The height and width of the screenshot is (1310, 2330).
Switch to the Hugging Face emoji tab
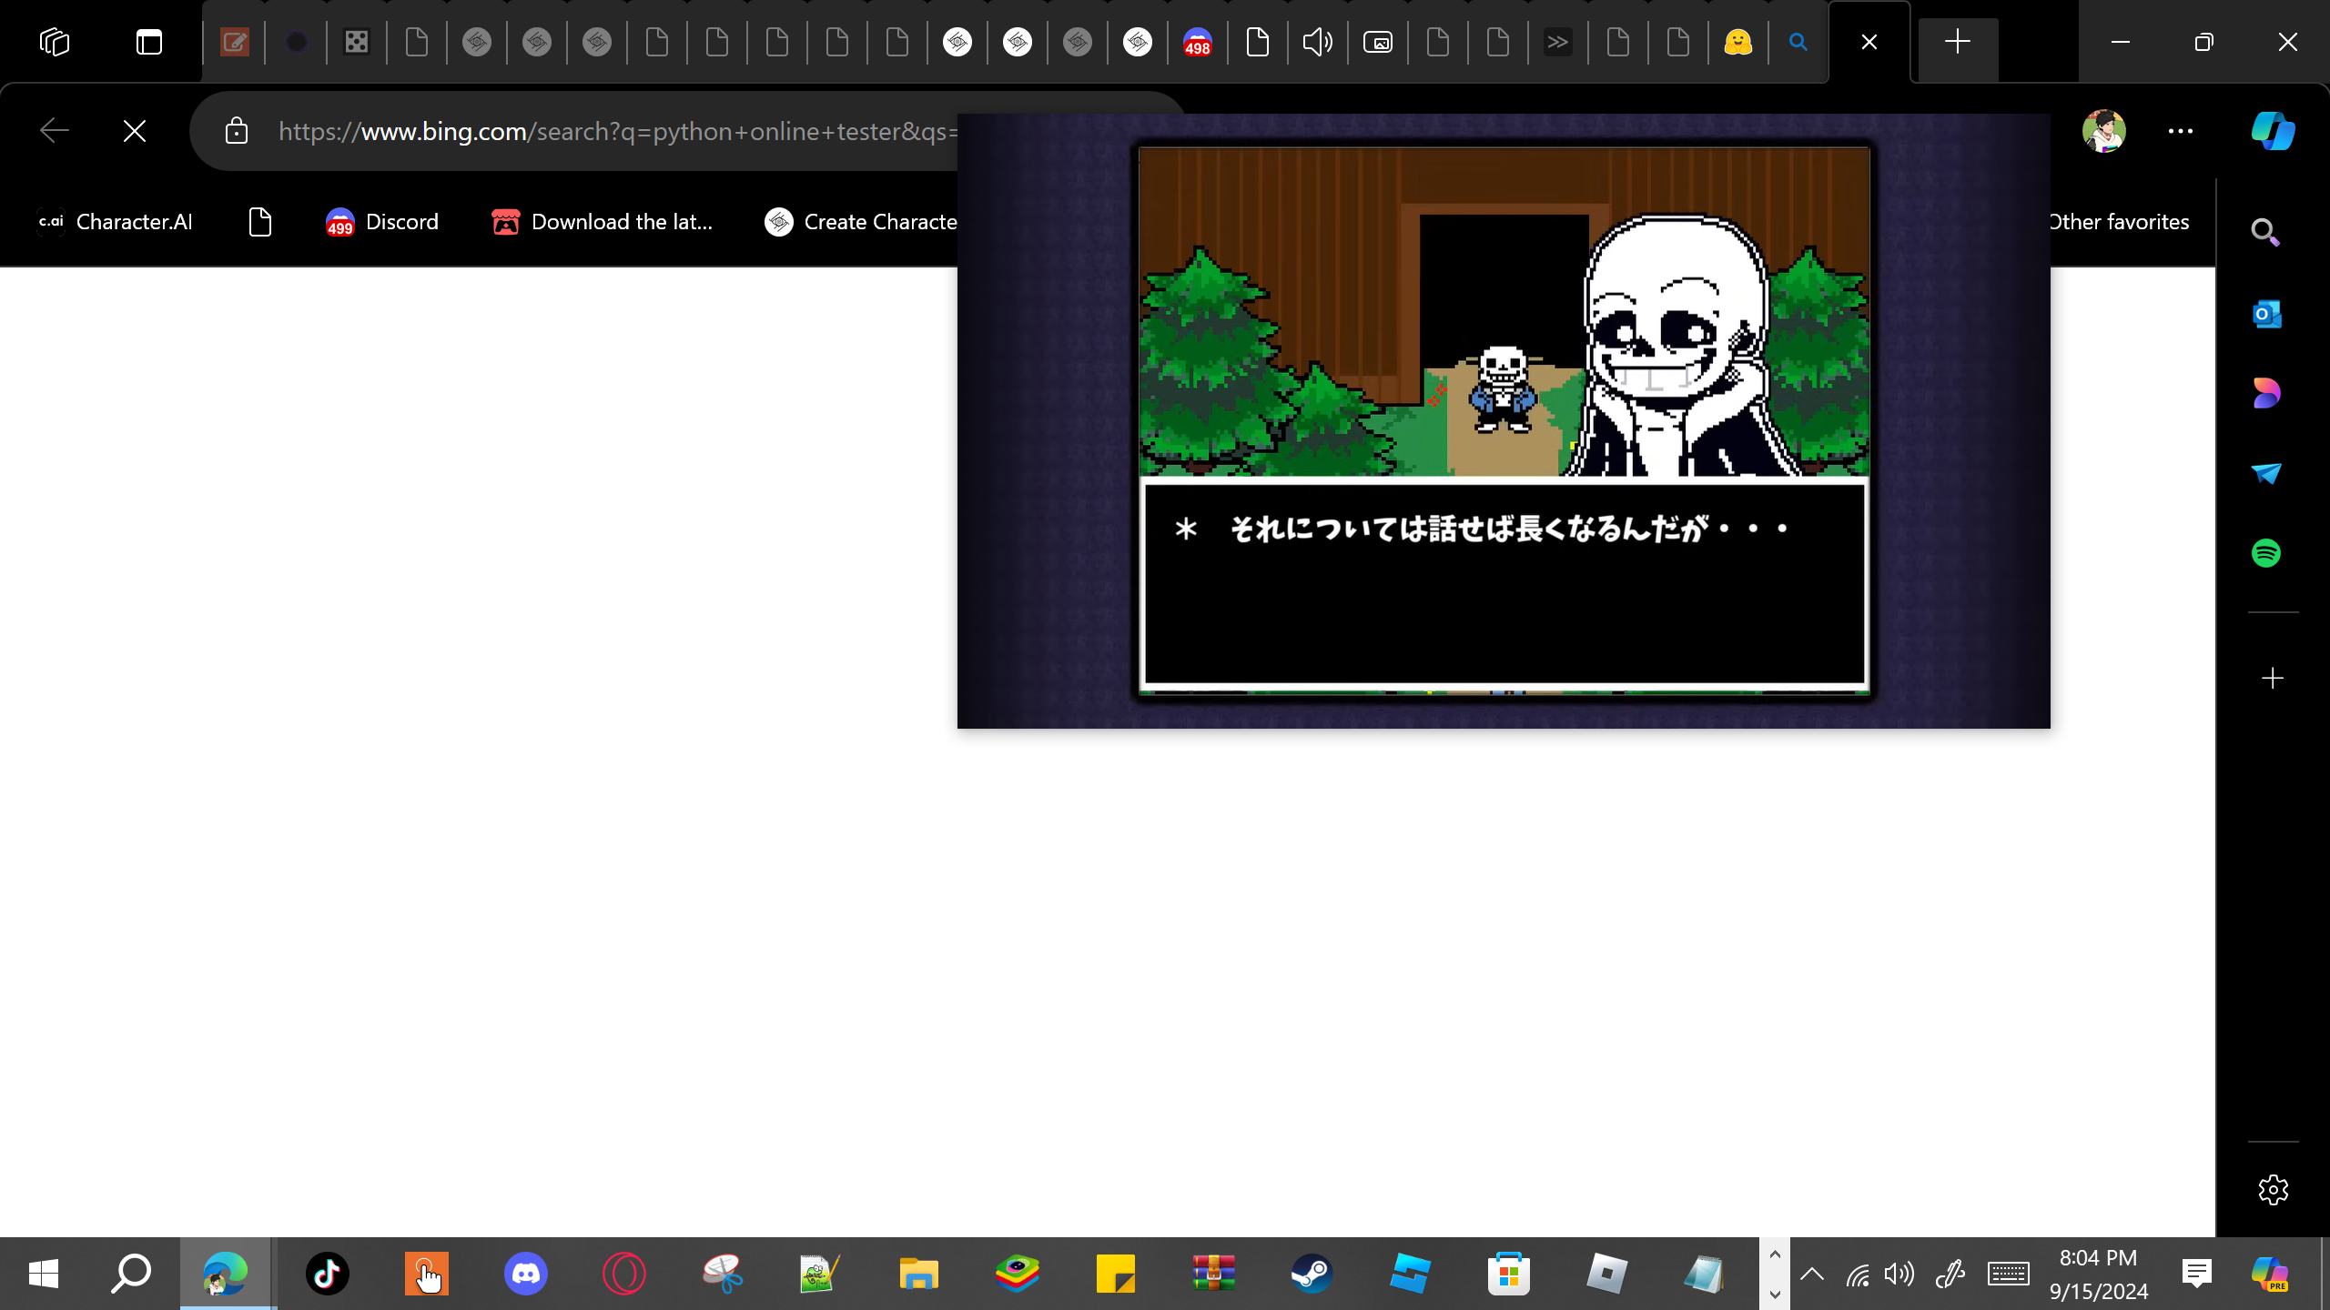[1737, 42]
